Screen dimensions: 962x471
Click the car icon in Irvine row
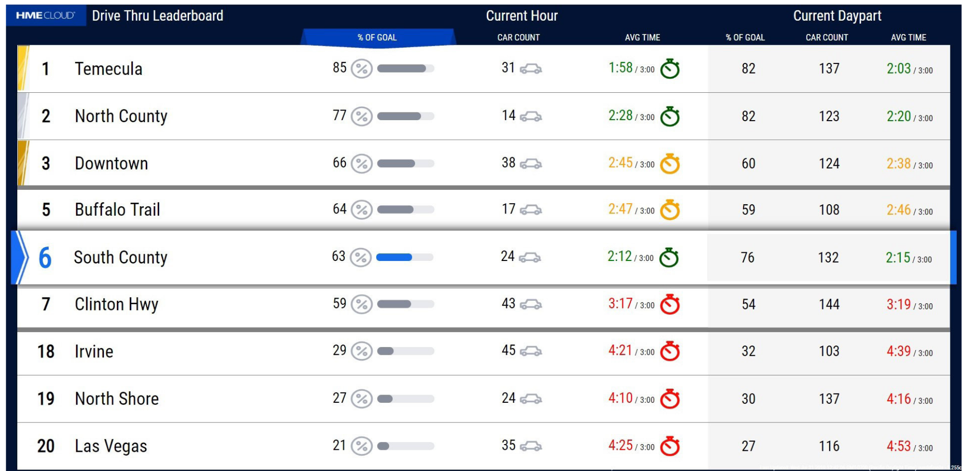pyautogui.click(x=531, y=351)
